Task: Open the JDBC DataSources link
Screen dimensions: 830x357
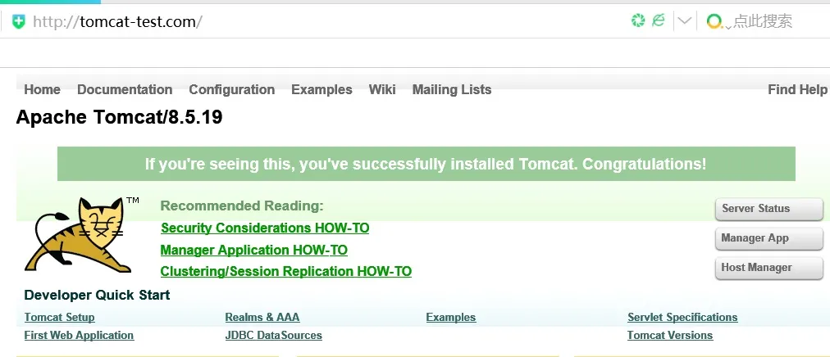Action: pos(273,335)
